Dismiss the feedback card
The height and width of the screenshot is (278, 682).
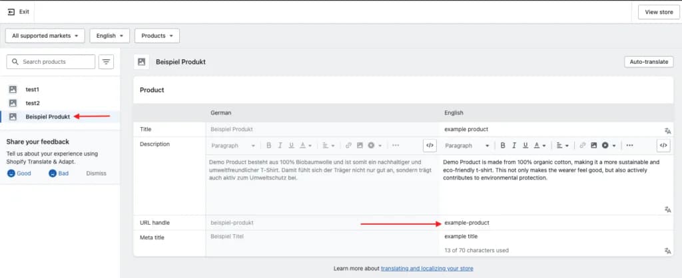(96, 174)
